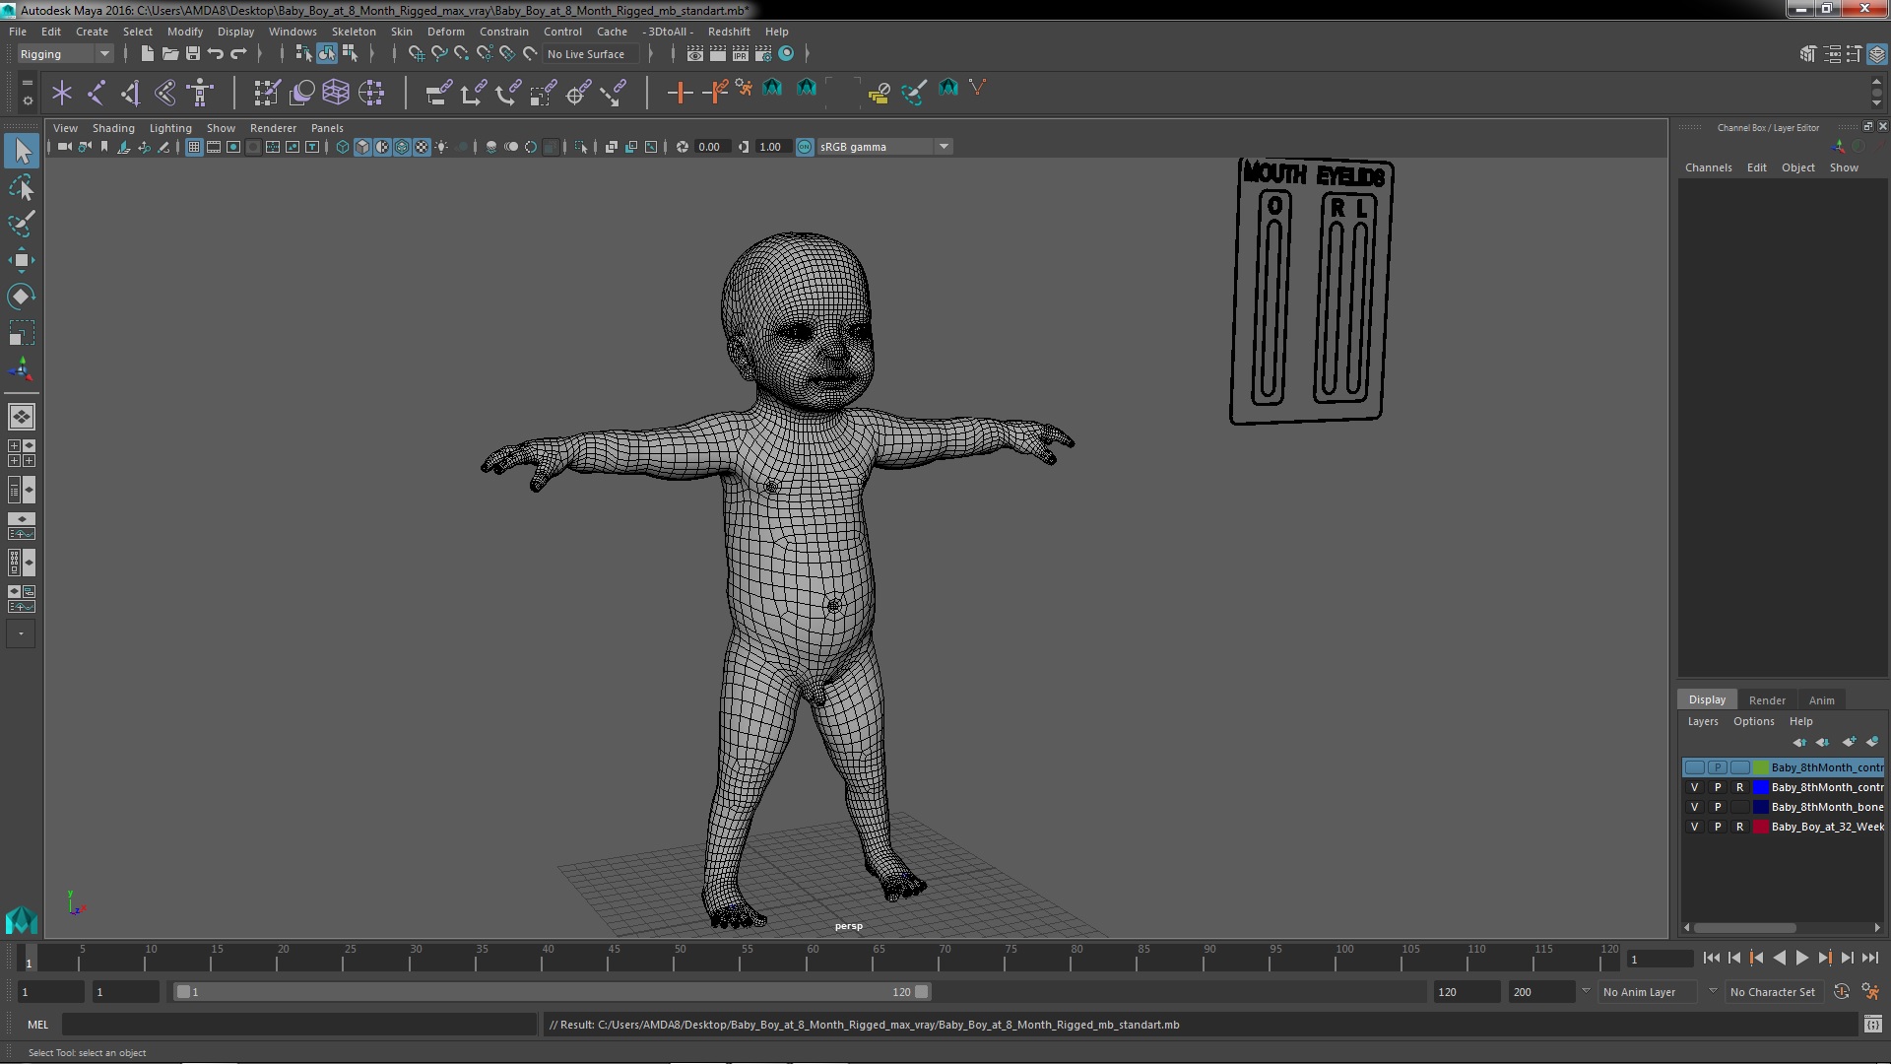The image size is (1891, 1064).
Task: Open the Deform menu
Action: point(445,32)
